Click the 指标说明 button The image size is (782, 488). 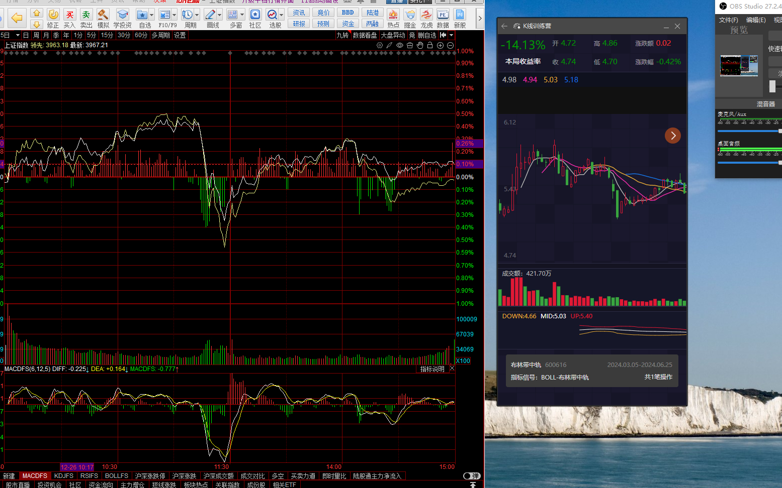click(x=432, y=369)
